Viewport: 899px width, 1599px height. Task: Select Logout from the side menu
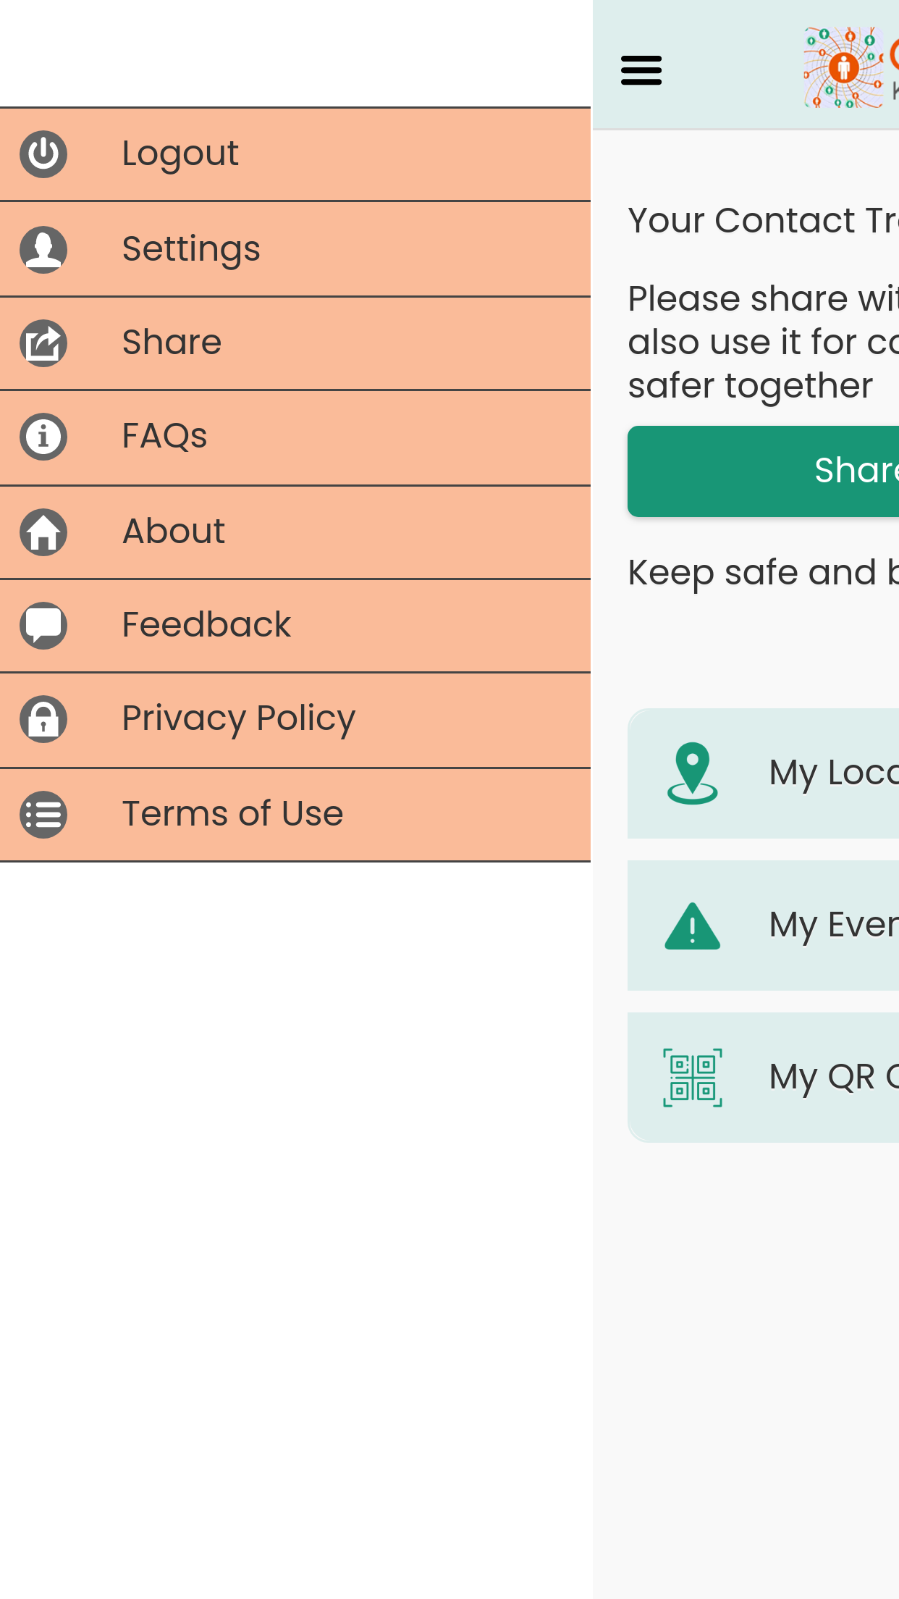[180, 154]
